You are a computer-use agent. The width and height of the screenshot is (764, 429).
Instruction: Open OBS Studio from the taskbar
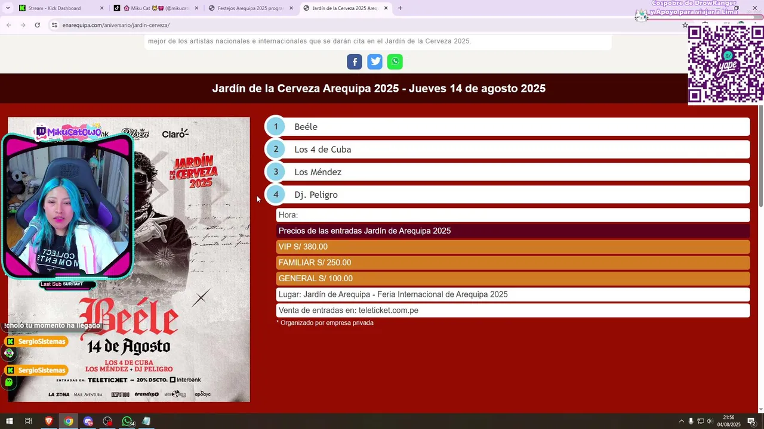(107, 421)
